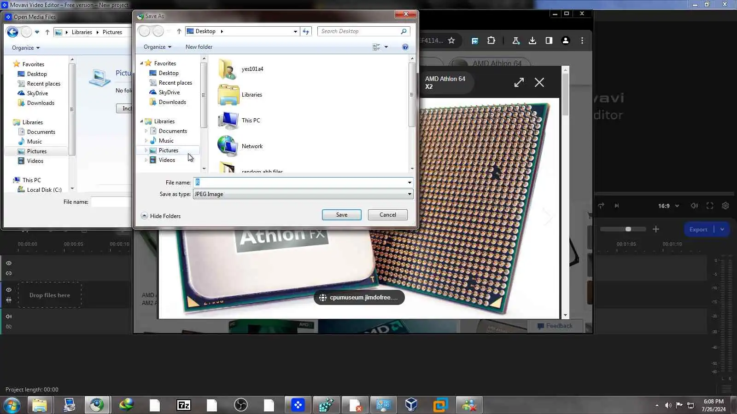Viewport: 737px width, 414px height.
Task: Open the File name history dropdown arrow
Action: tap(409, 183)
